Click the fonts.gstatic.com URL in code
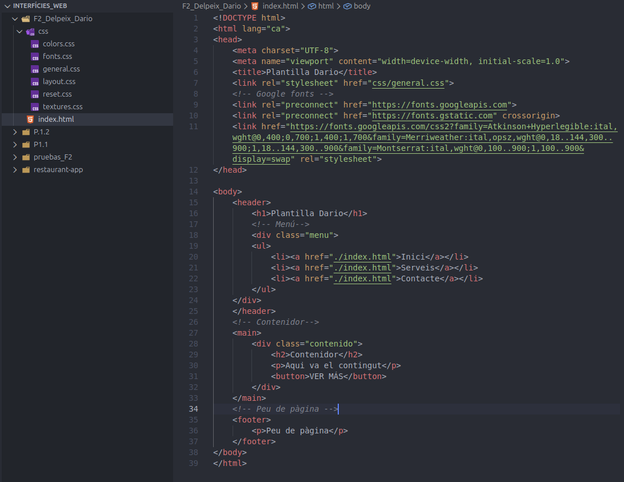This screenshot has width=624, height=482. pyautogui.click(x=434, y=115)
